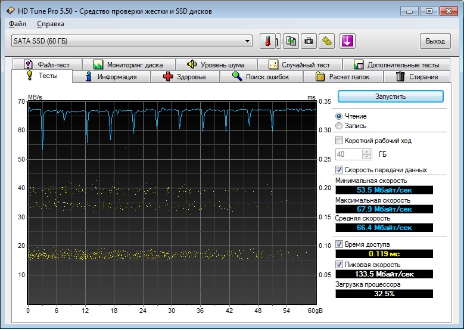
Task: Click the purple download arrow icon
Action: point(347,41)
